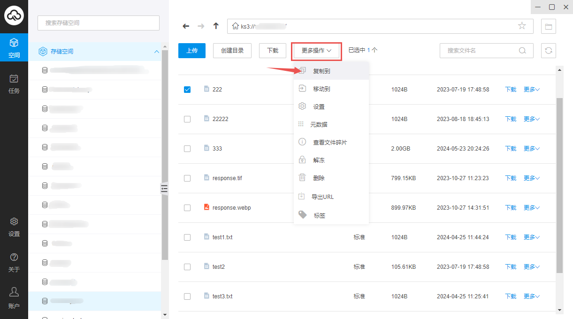
Task: Open 设置 in the left sidebar
Action: (x=14, y=227)
